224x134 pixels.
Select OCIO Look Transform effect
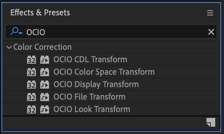pos(92,109)
